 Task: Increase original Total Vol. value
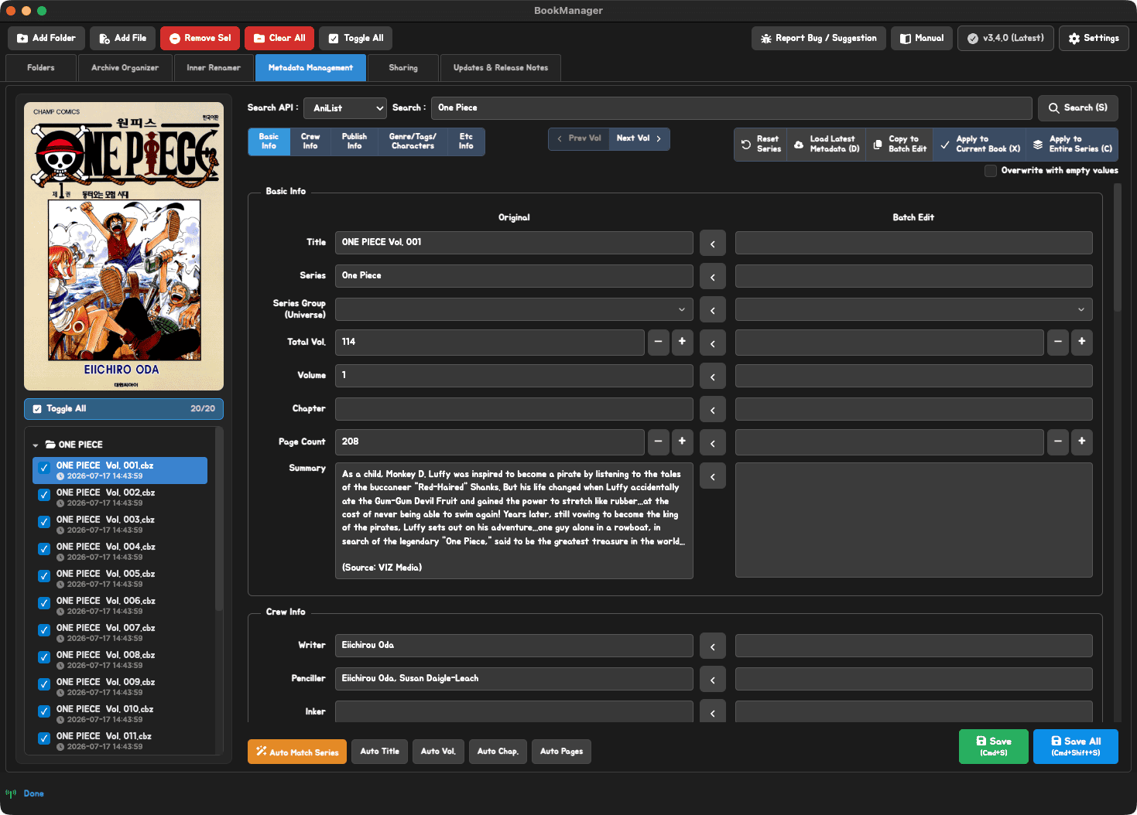pos(682,342)
